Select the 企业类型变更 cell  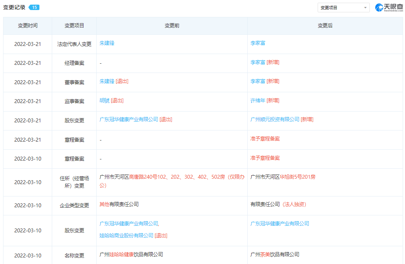click(74, 206)
